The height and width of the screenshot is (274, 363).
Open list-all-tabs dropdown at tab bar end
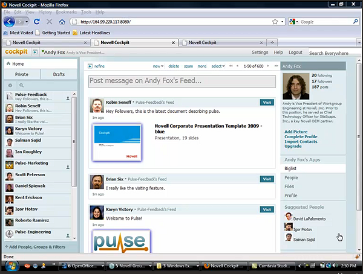tap(359, 42)
